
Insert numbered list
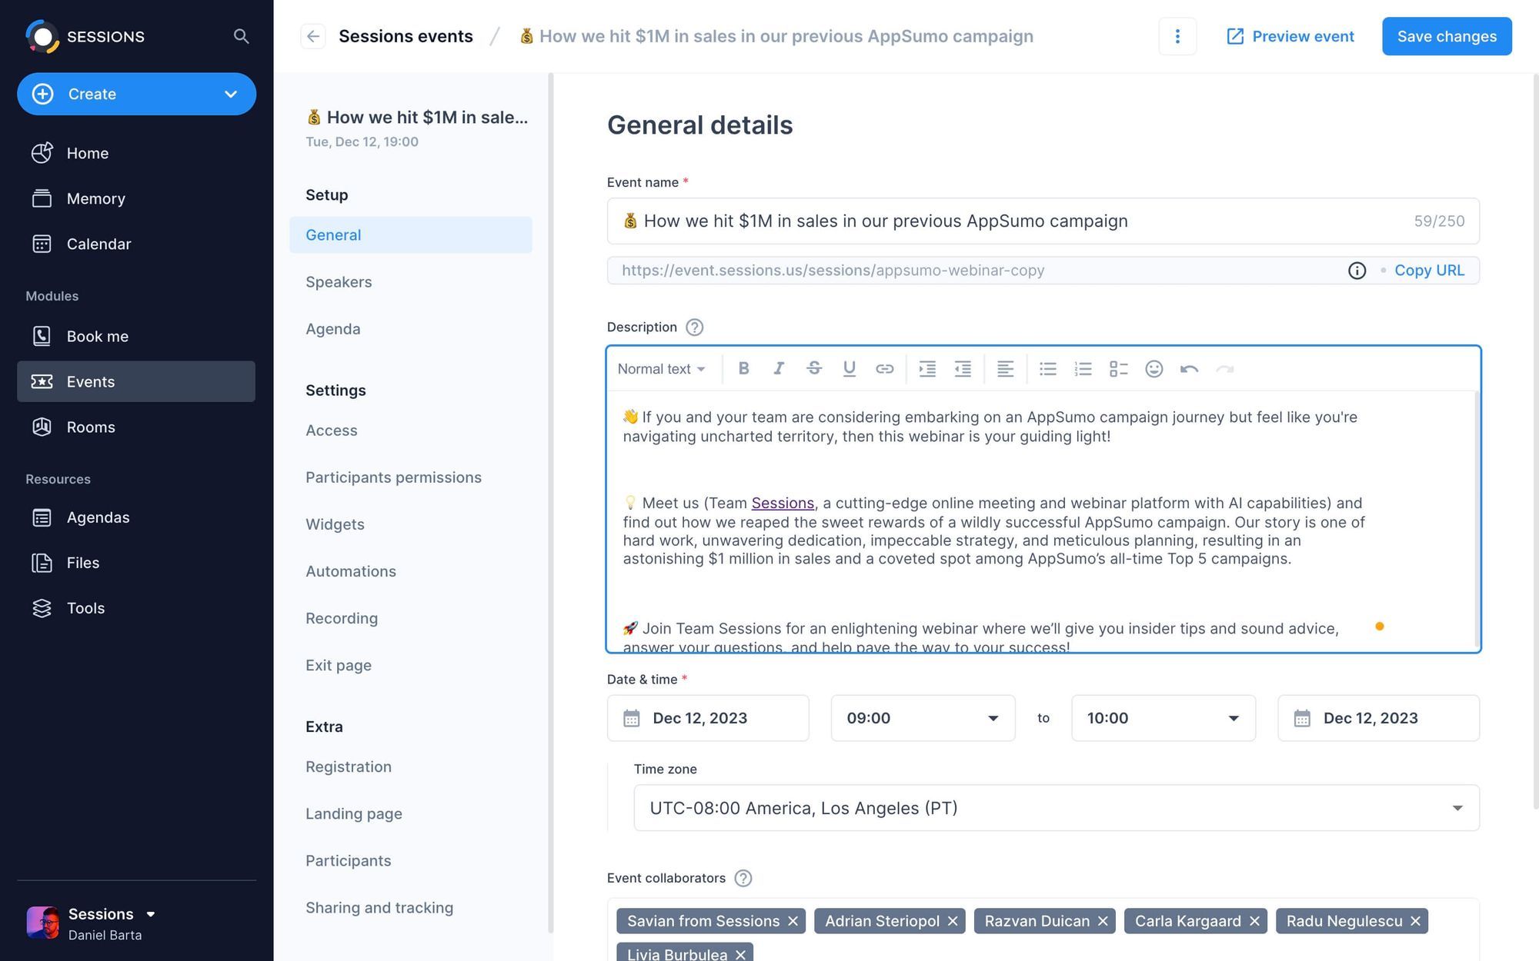pos(1083,368)
